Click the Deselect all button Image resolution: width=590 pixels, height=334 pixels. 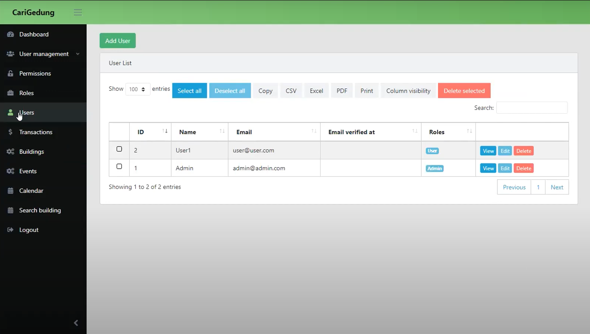[230, 91]
